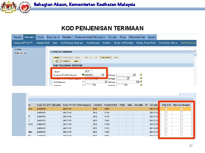Click the Bawa Ke Hadapan column header
This screenshot has height=153, width=205.
click(x=182, y=105)
